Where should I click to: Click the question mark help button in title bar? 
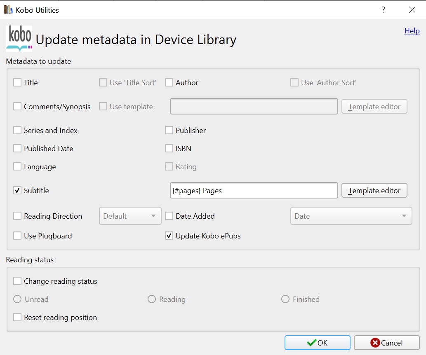point(383,10)
